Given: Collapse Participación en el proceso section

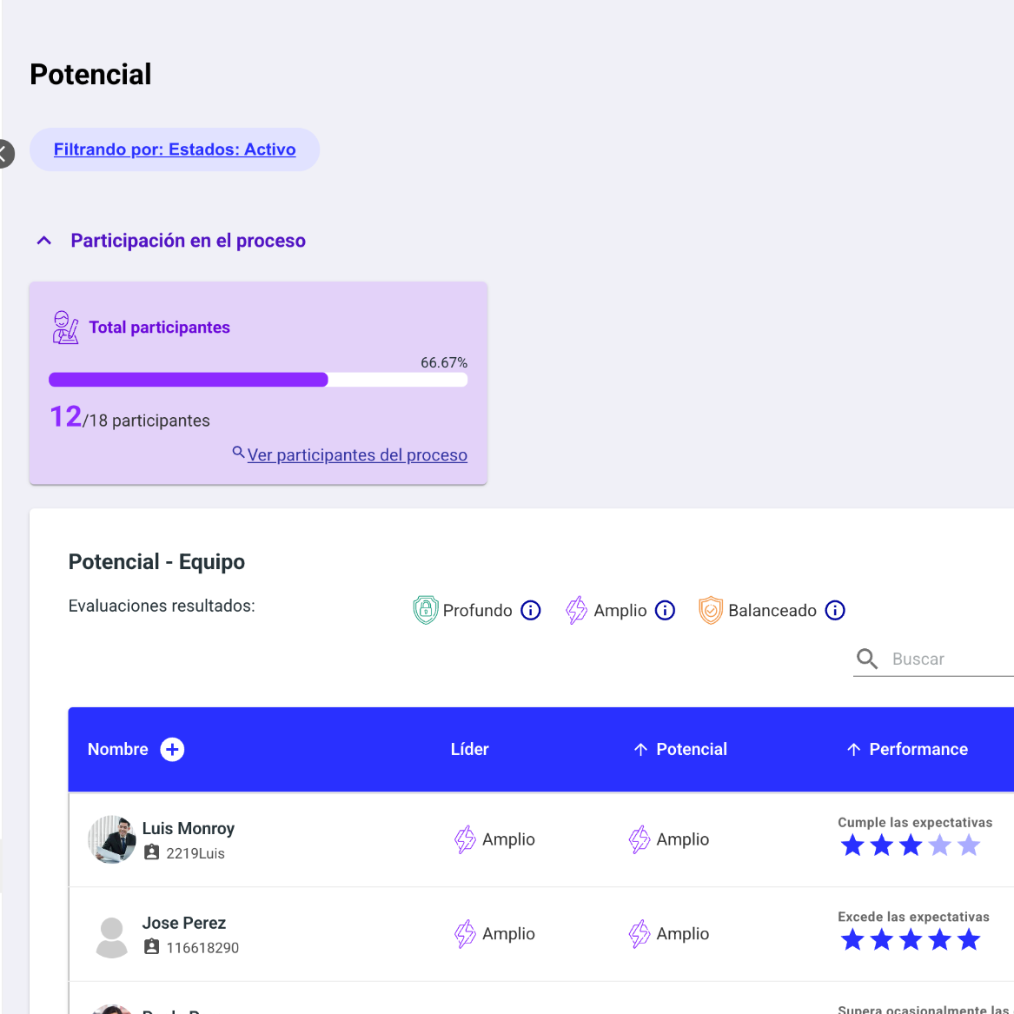Looking at the screenshot, I should 44,241.
